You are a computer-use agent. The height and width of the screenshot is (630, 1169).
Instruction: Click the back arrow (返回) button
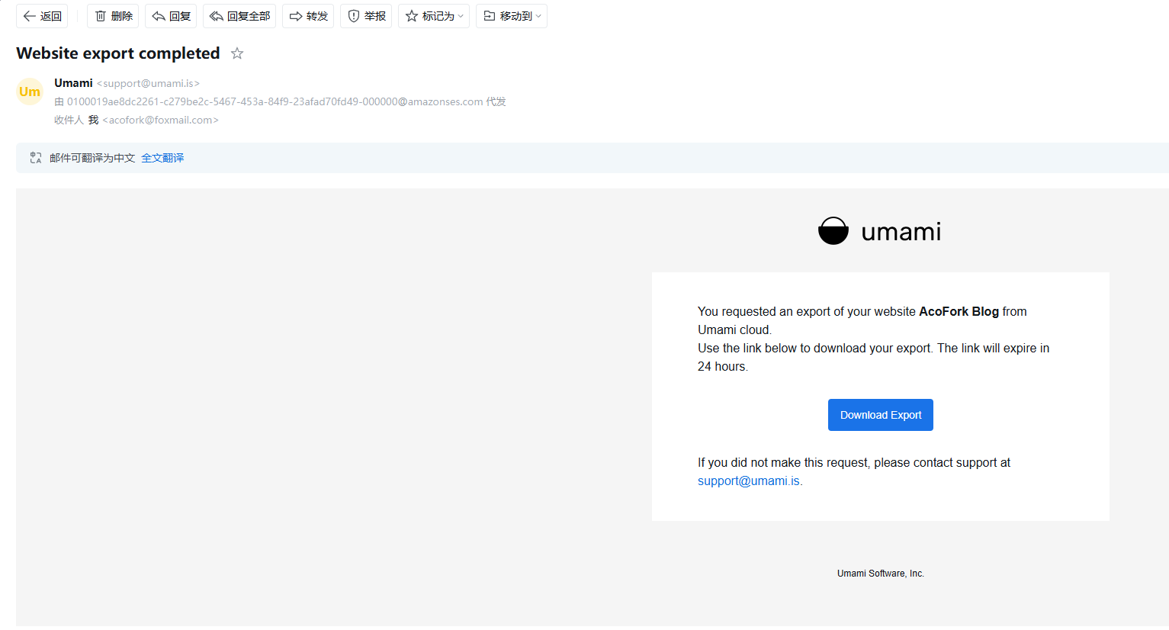click(42, 16)
